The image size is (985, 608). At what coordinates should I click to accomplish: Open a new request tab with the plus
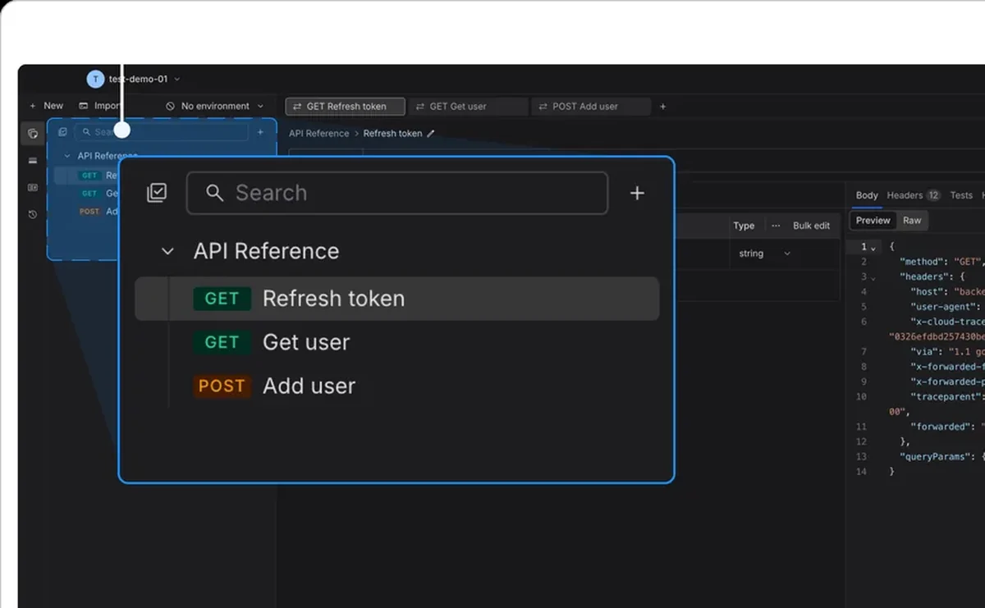663,107
